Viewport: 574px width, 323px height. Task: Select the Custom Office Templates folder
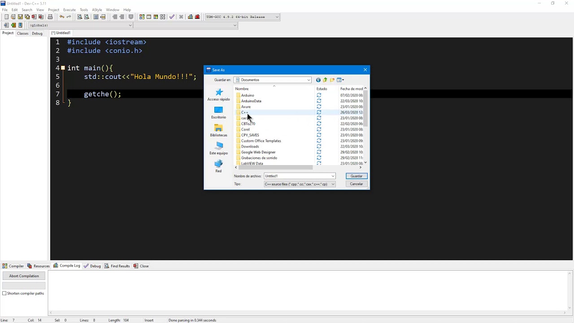tap(258, 141)
